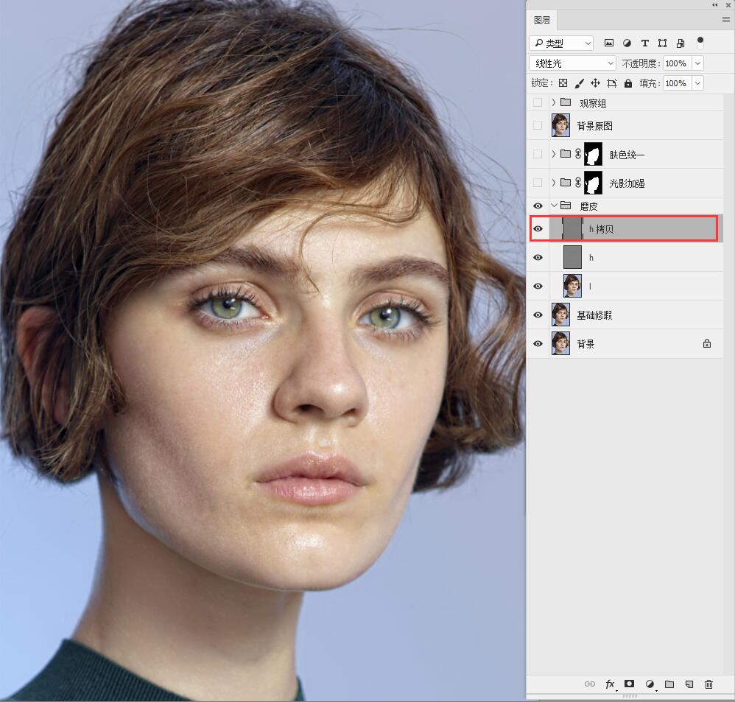Open the 类型 filter type dropdown
This screenshot has height=702, width=735.
(x=562, y=43)
